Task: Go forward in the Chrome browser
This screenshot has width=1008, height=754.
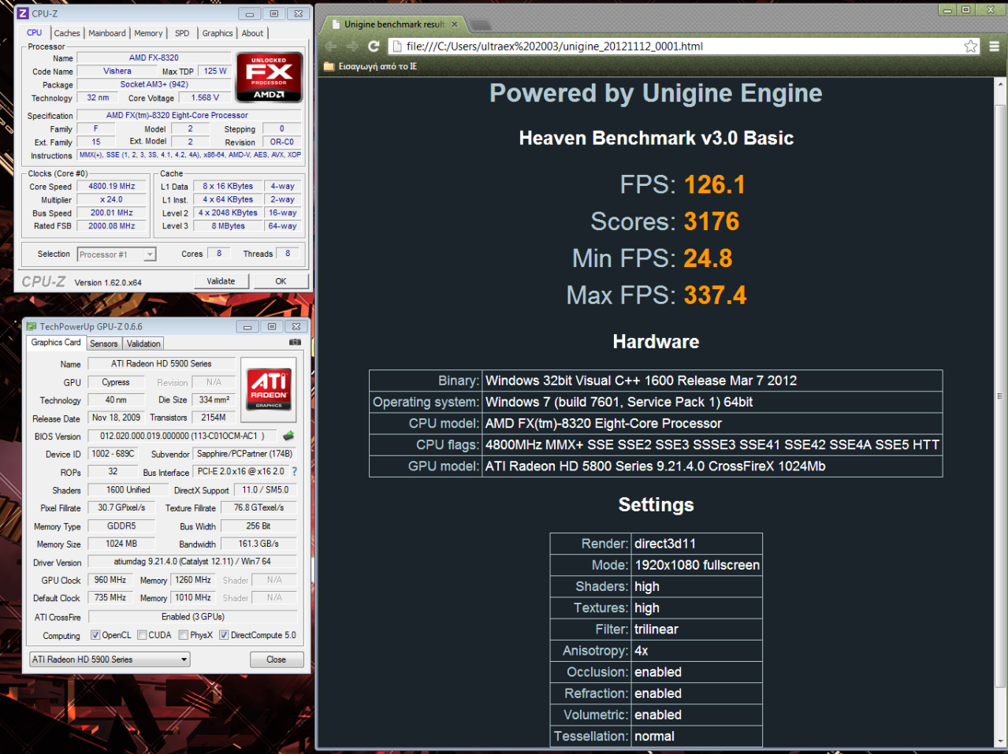Action: (x=352, y=46)
